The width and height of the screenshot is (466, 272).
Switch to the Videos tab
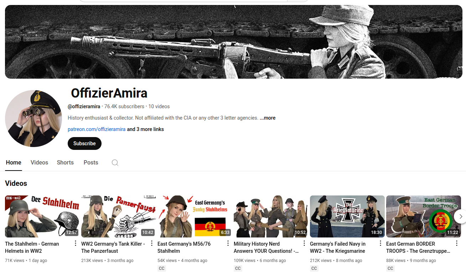pos(39,163)
